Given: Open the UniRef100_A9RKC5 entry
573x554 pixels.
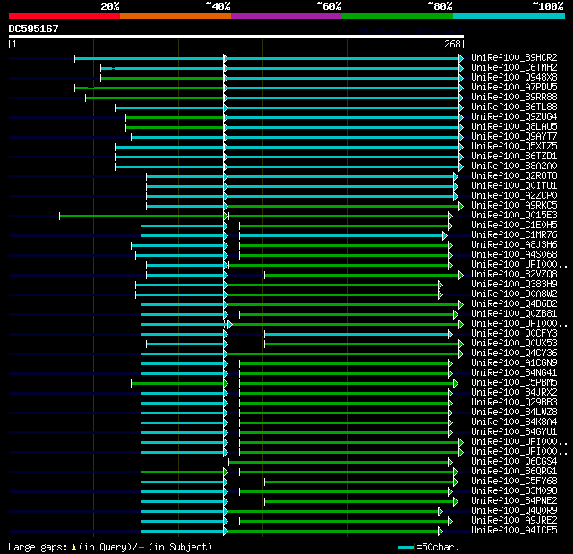Looking at the screenshot, I should coord(514,206).
